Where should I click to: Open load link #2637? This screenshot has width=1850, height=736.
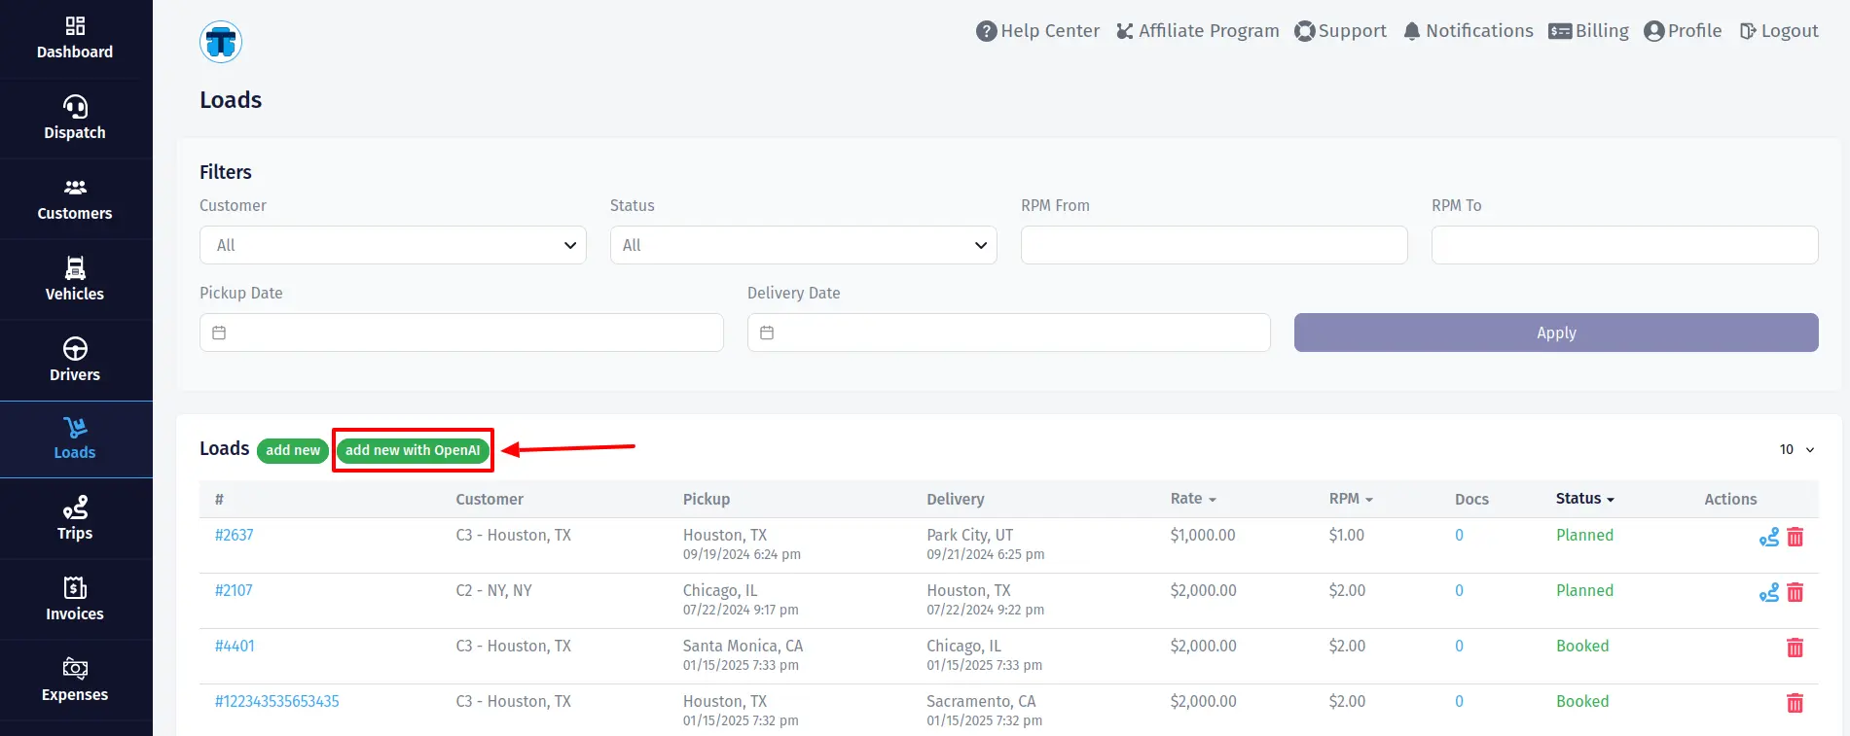click(234, 535)
